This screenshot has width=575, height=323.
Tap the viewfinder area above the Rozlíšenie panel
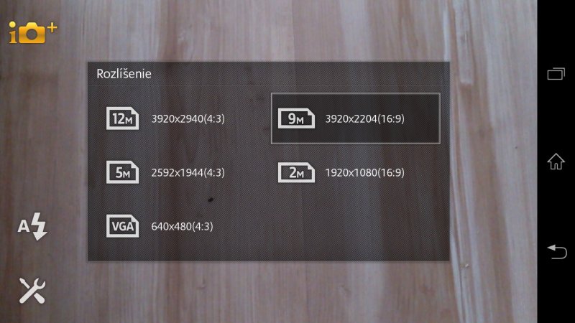(x=268, y=31)
